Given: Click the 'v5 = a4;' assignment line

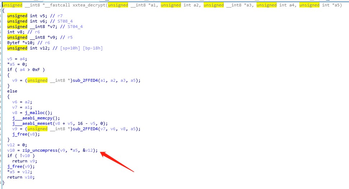Looking at the screenshot, I should (x=17, y=59).
